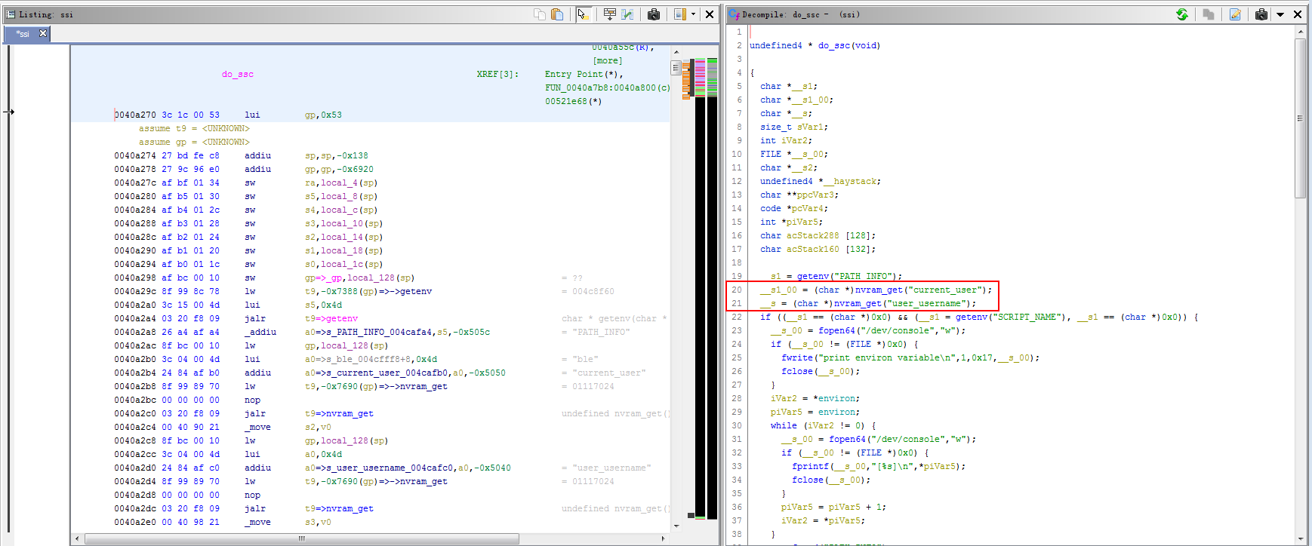Image resolution: width=1312 pixels, height=546 pixels.
Task: Re-decompile with the green refresh icon
Action: tap(1182, 14)
